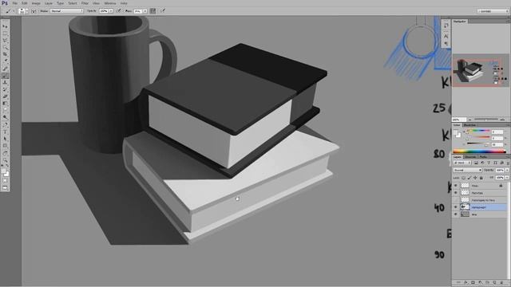Open the layer Opacity arrow
The height and width of the screenshot is (287, 511).
(x=507, y=170)
